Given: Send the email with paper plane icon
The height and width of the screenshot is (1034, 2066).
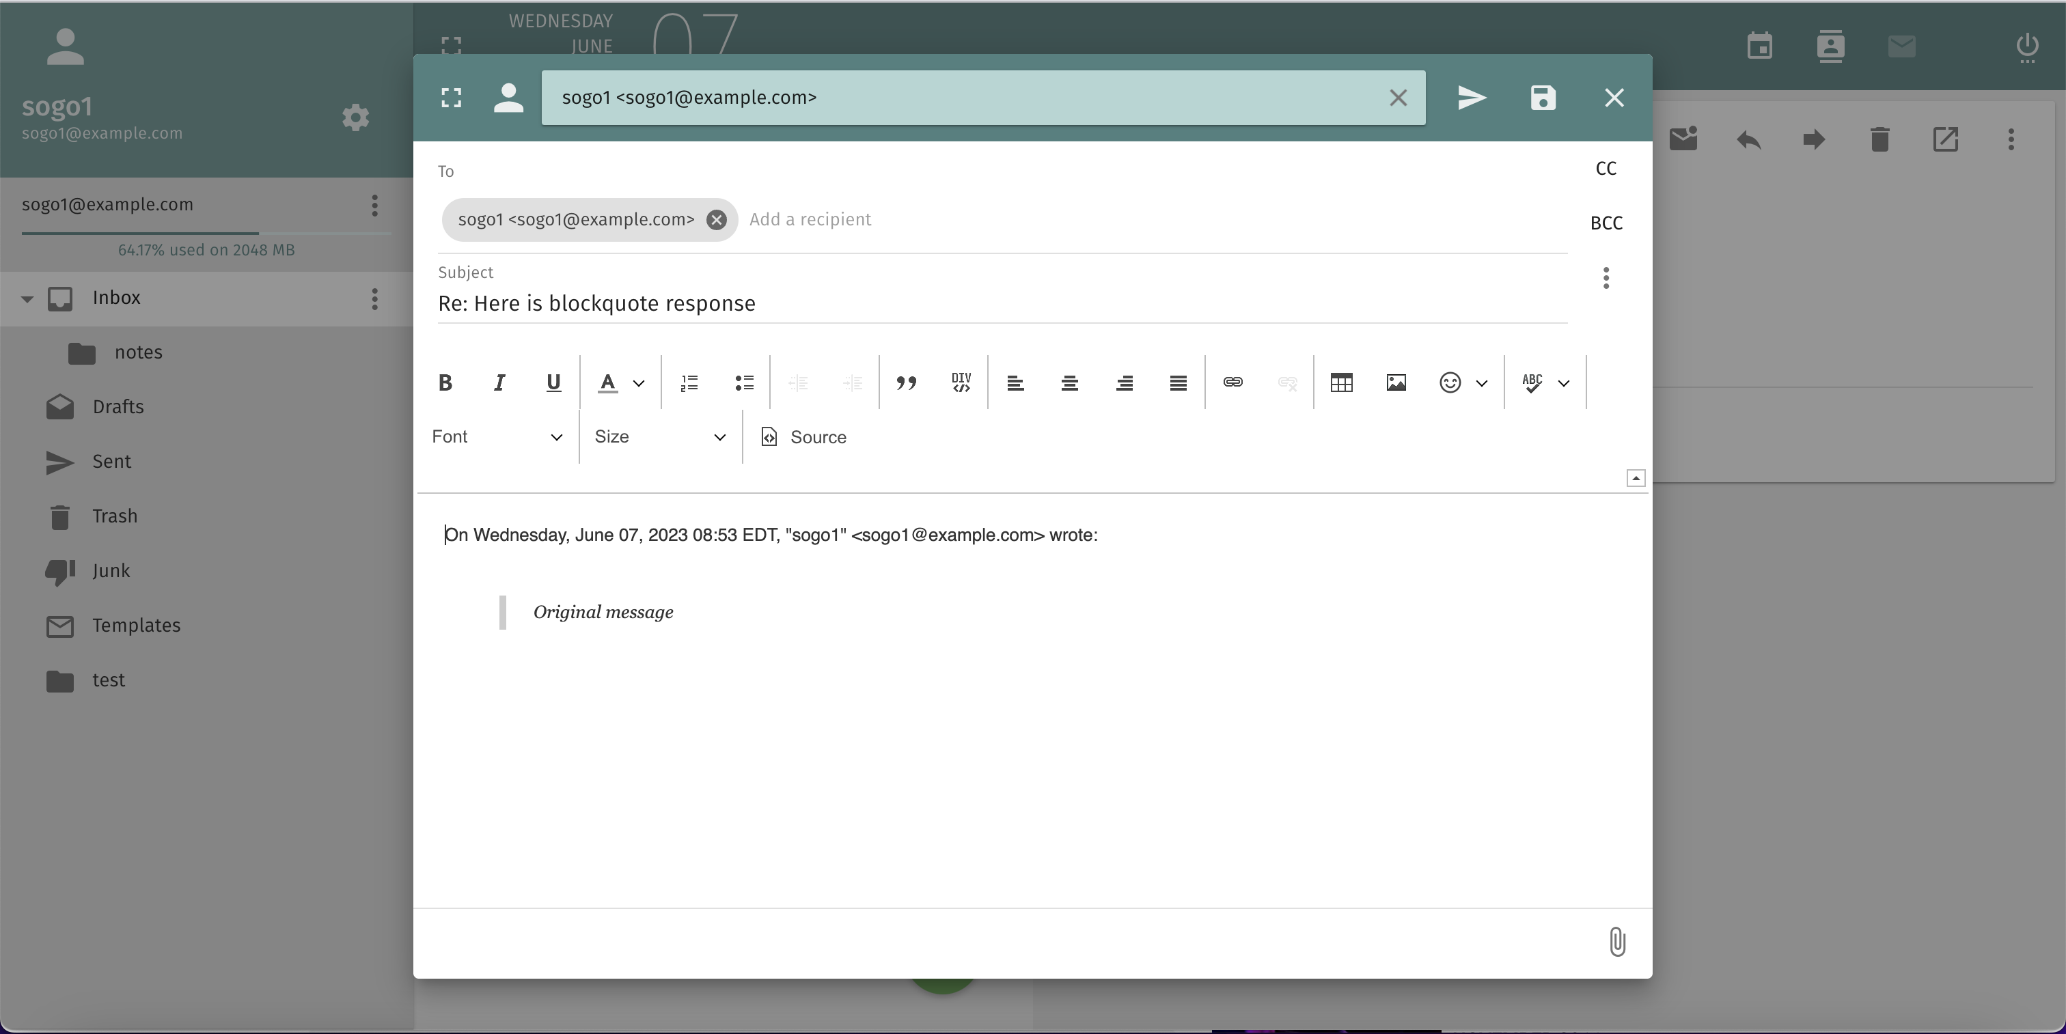Looking at the screenshot, I should click(1472, 98).
